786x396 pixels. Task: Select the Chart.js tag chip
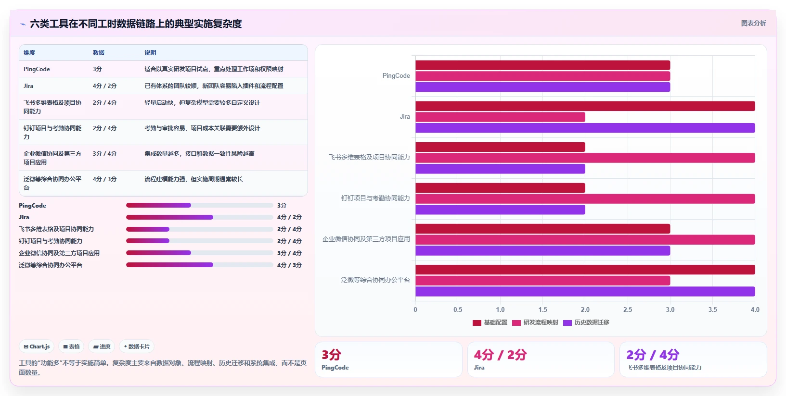tap(37, 346)
